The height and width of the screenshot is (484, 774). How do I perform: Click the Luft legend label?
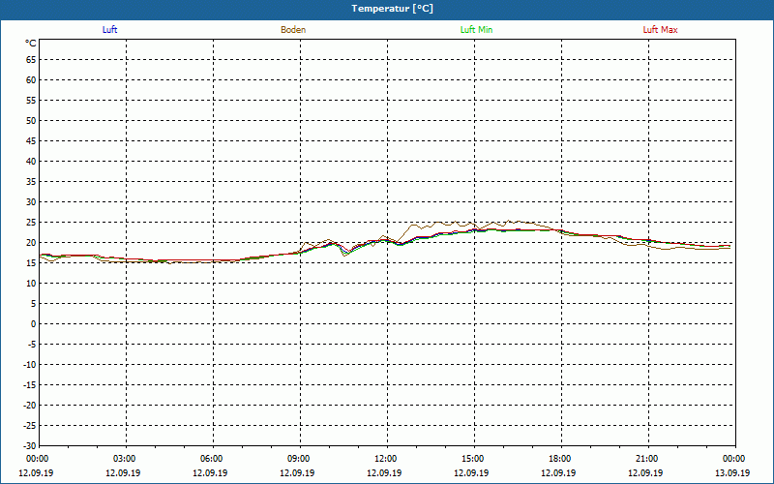pos(109,30)
